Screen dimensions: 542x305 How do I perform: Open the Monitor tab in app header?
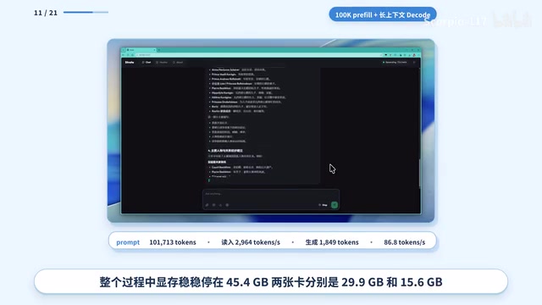pos(162,62)
